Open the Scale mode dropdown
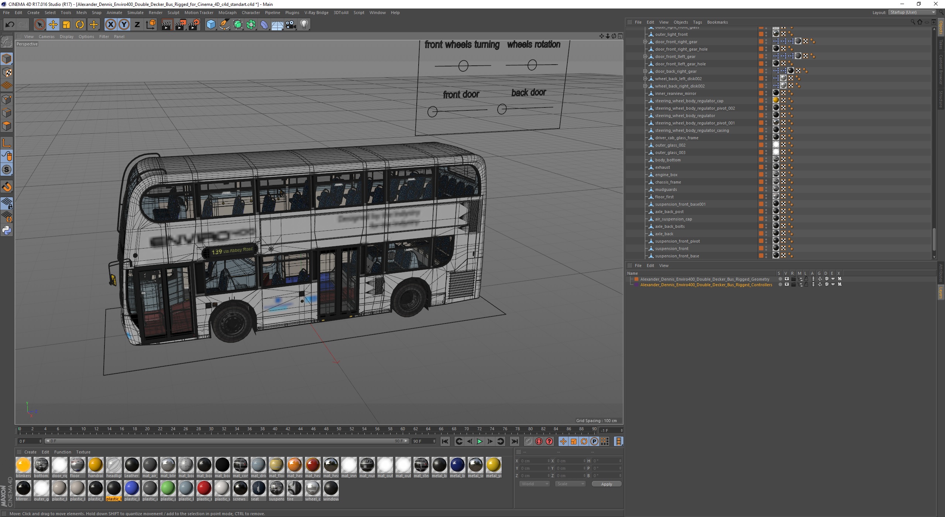Image resolution: width=945 pixels, height=517 pixels. (x=570, y=484)
